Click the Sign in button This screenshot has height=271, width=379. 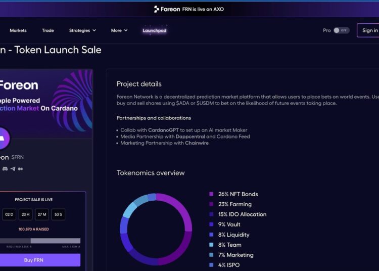[x=368, y=30]
